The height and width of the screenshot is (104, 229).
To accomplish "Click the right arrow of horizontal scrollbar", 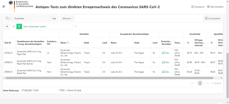I will point(222,78).
